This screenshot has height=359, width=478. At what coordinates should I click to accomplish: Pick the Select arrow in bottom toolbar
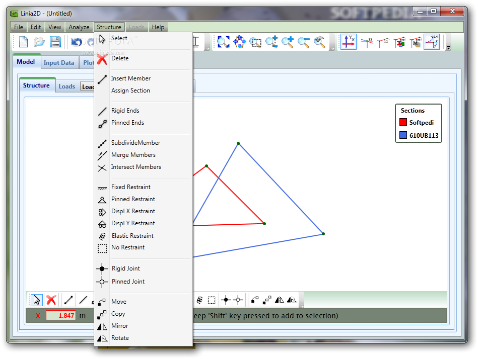tap(37, 300)
